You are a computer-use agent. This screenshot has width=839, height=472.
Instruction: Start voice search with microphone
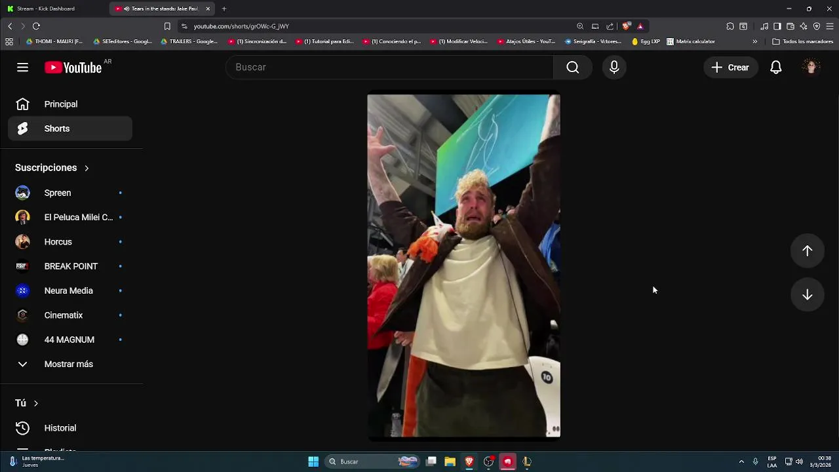pyautogui.click(x=614, y=68)
